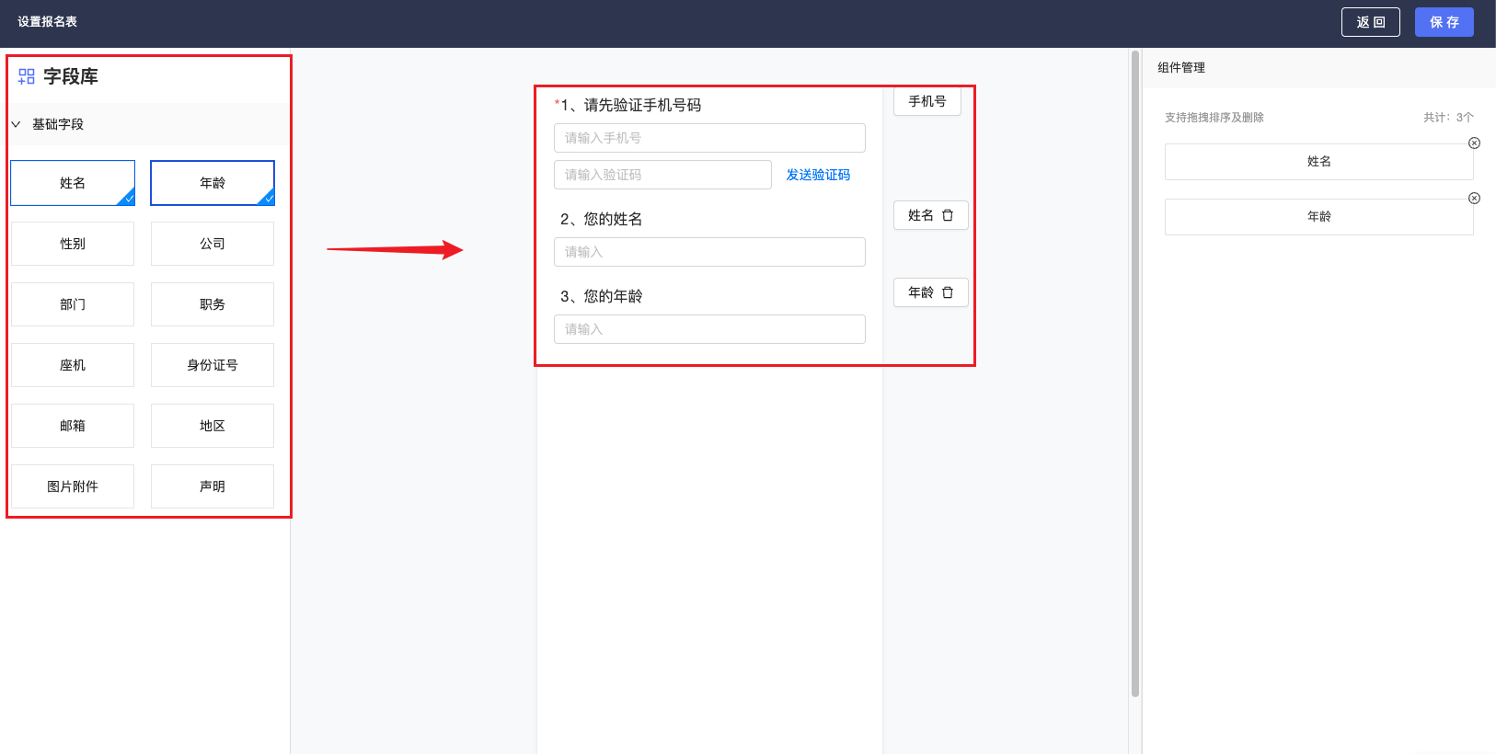The height and width of the screenshot is (754, 1496).
Task: Remove 姓名 component via its X icon
Action: pos(1474,143)
